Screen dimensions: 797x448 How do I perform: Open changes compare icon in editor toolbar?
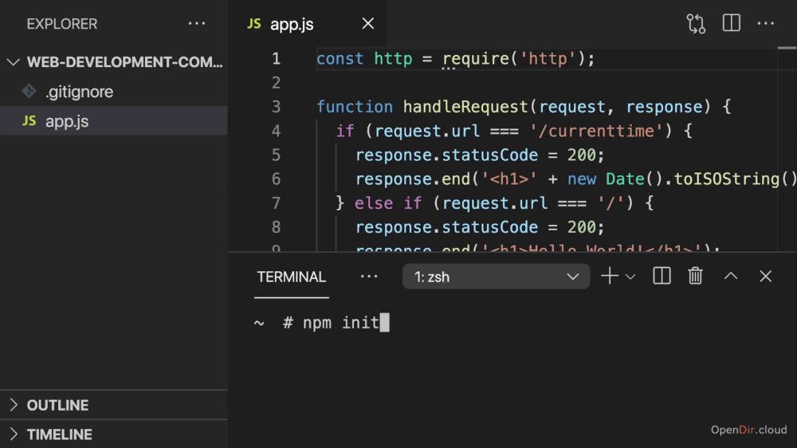(x=696, y=23)
